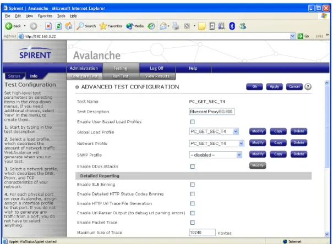Toggle Enable DDos Attacks checkbox
The height and width of the screenshot is (244, 333).
(x=193, y=167)
